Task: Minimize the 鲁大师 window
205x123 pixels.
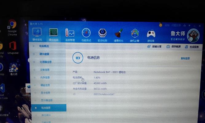Action: click(195, 26)
